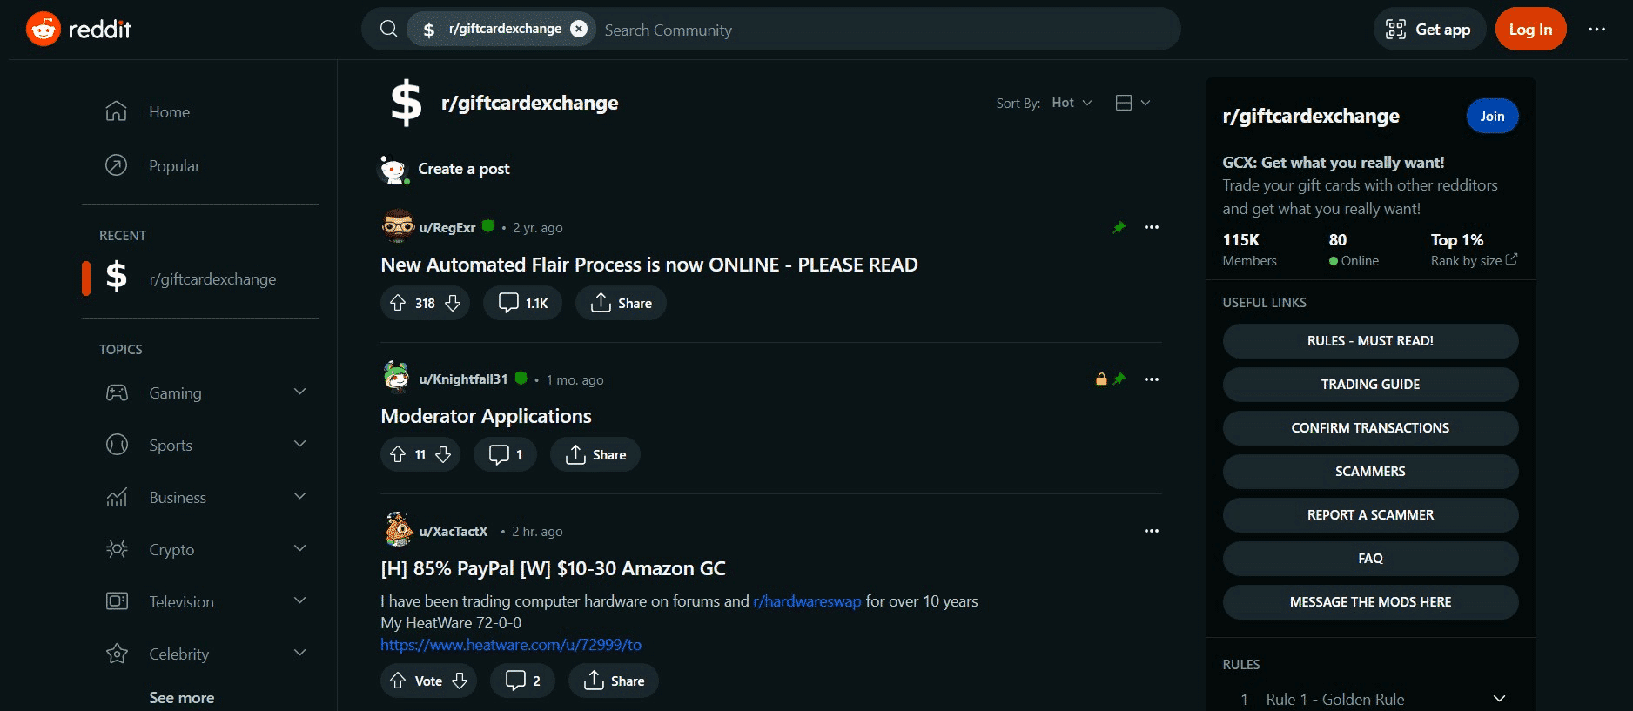Open the SCAMMERS link

pyautogui.click(x=1370, y=472)
